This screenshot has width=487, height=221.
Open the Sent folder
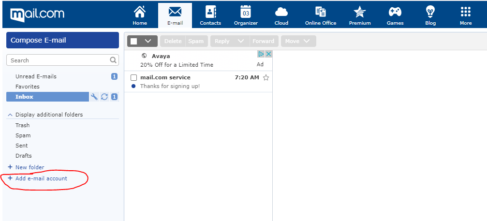[21, 146]
